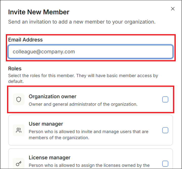Click the Email Address field label
Viewport: 182px width, 169px height.
(x=25, y=40)
